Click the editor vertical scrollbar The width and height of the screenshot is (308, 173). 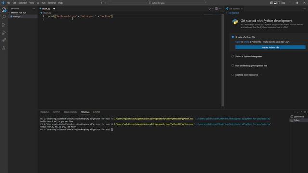point(223,61)
